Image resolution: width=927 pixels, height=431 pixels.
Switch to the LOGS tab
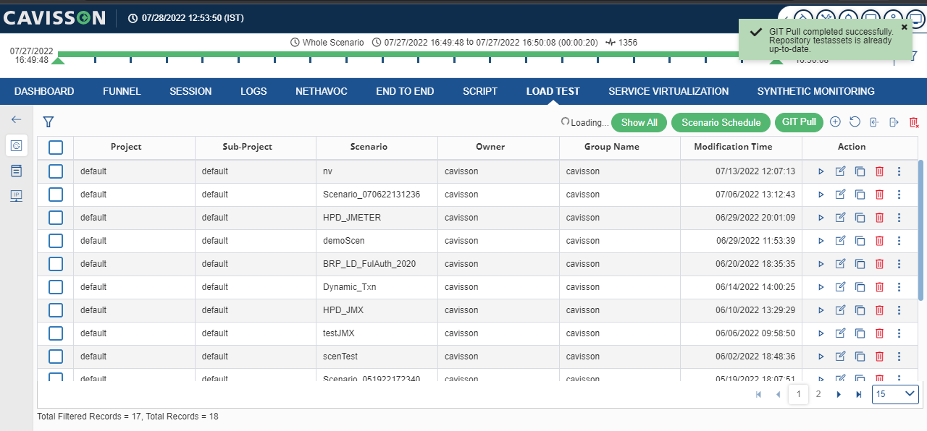click(x=253, y=91)
